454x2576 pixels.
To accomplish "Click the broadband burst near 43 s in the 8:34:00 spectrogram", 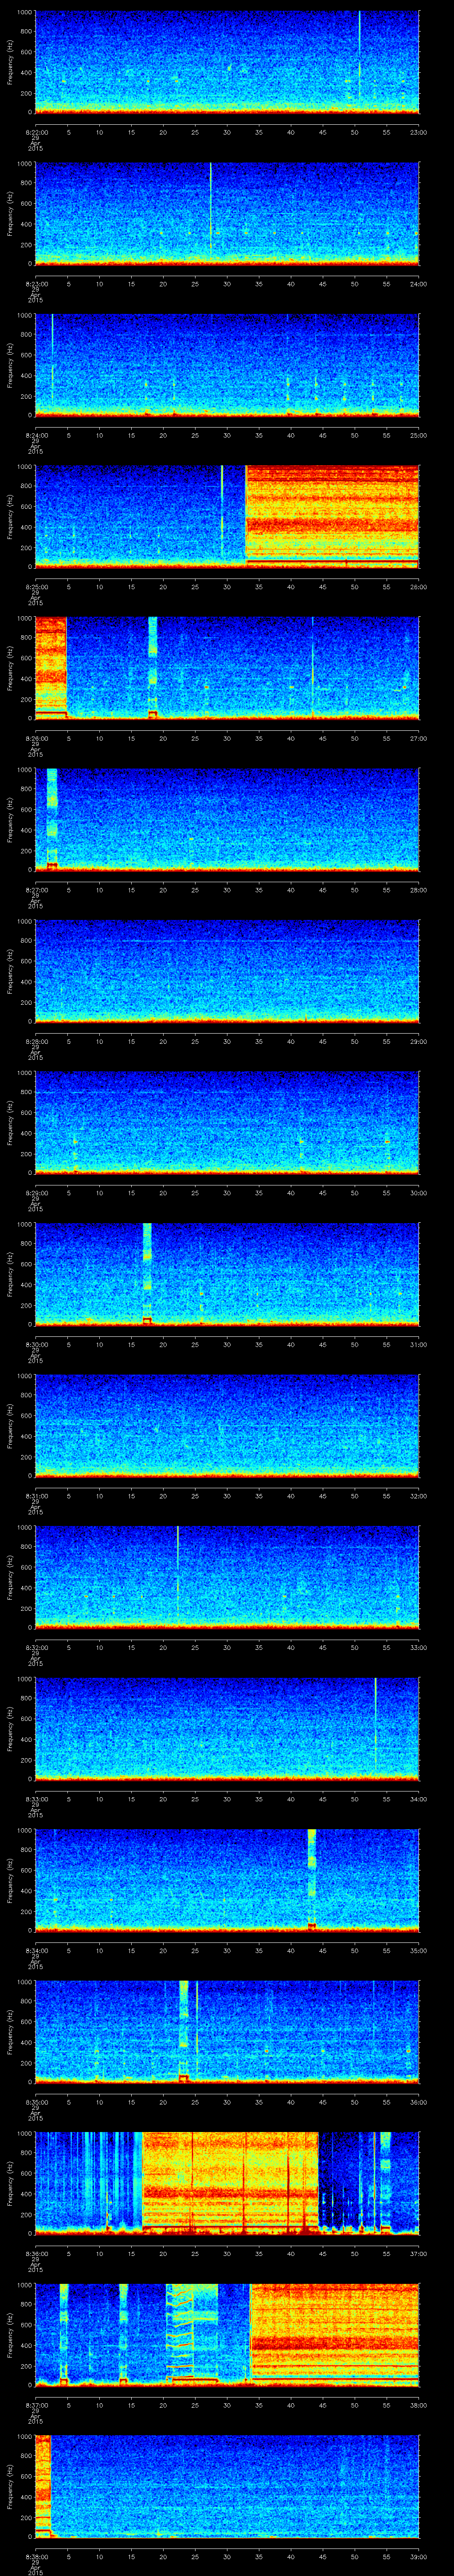I will [312, 1879].
